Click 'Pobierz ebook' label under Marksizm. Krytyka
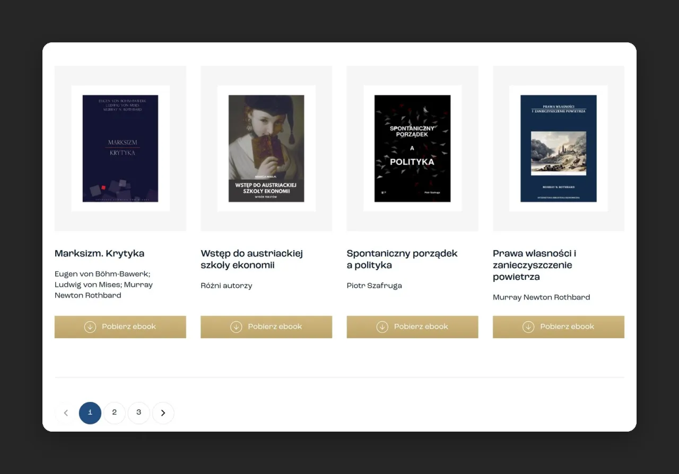This screenshot has width=679, height=474. 129,327
